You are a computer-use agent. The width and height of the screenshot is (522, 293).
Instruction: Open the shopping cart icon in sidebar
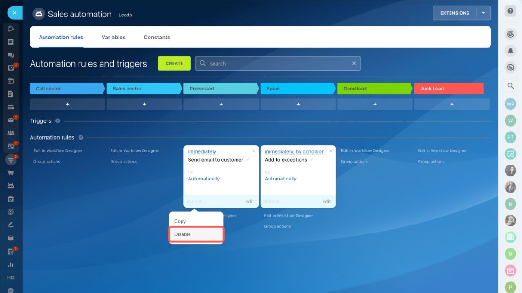point(11,173)
